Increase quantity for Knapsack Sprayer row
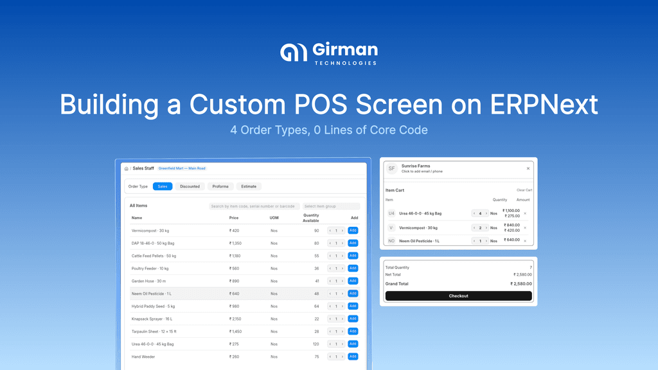 [x=342, y=319]
